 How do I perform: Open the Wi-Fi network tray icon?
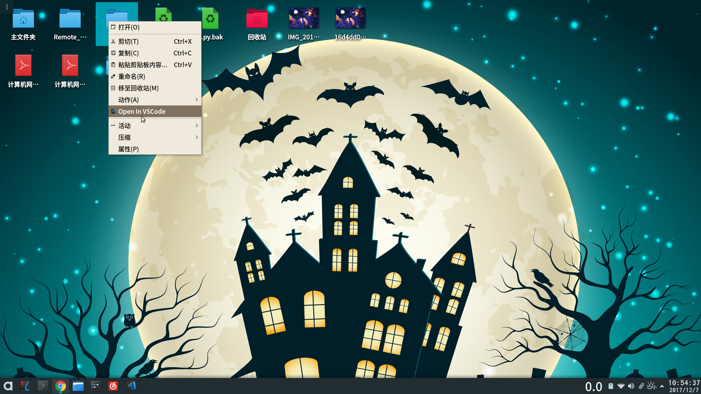click(x=621, y=386)
